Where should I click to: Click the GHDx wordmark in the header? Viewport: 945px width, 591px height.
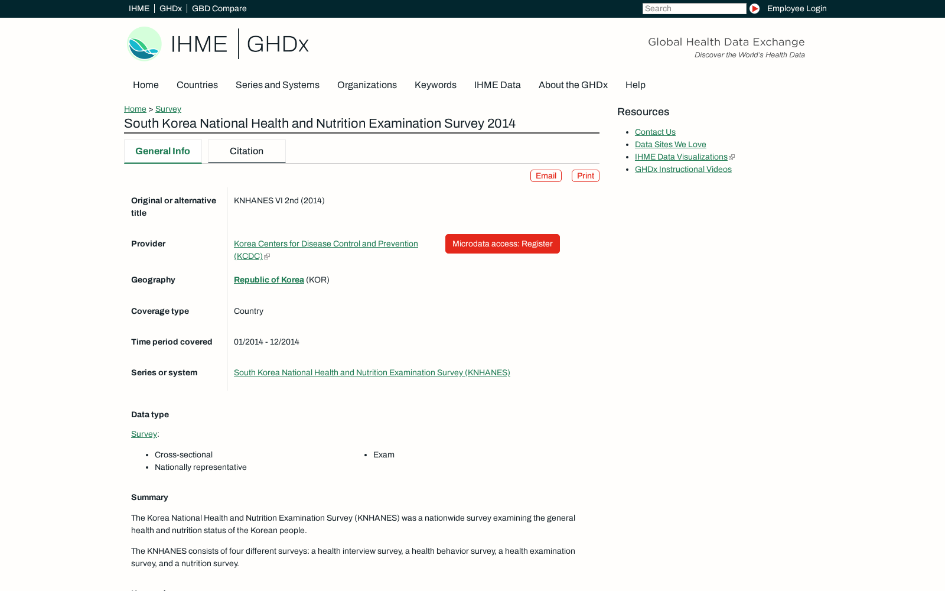[278, 44]
